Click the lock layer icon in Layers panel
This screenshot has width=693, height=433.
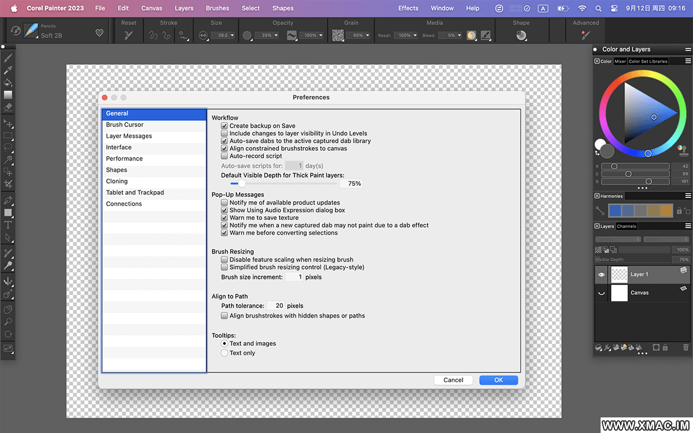click(x=665, y=348)
